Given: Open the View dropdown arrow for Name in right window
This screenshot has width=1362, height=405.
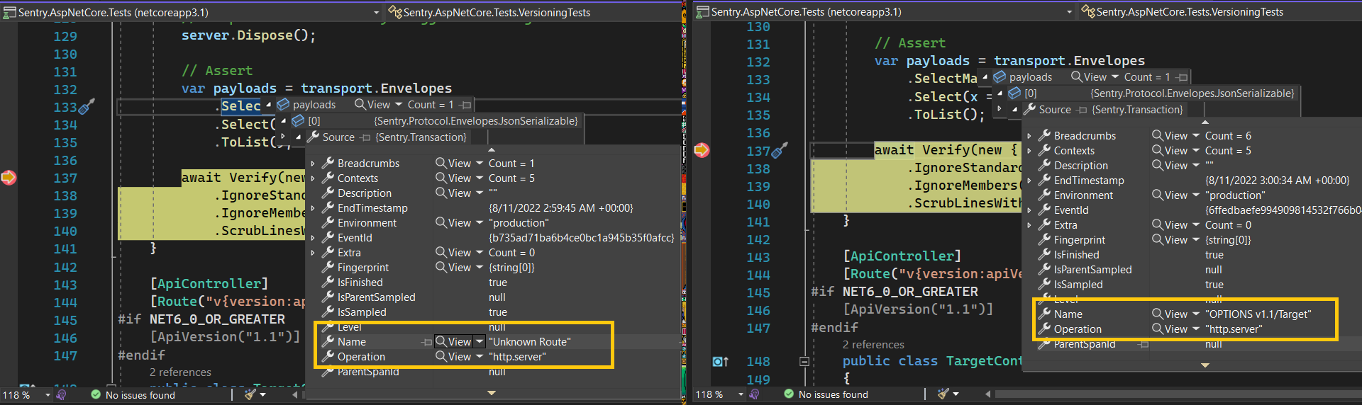Looking at the screenshot, I should point(1196,314).
